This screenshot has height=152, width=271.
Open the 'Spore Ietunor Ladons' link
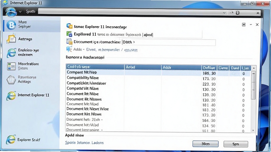pos(84,143)
